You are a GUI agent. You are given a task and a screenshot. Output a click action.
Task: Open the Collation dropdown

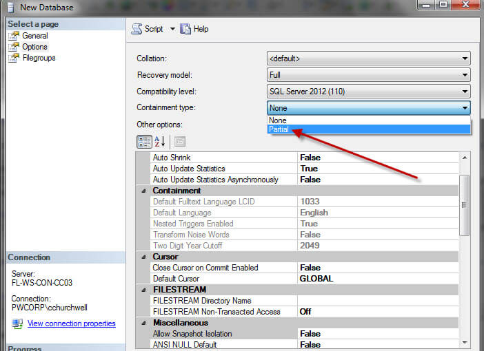click(369, 58)
